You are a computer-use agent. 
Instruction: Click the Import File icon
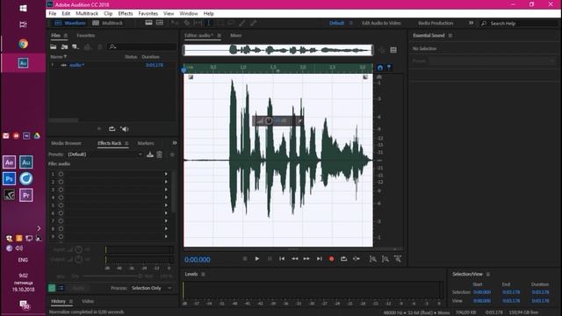(64, 47)
